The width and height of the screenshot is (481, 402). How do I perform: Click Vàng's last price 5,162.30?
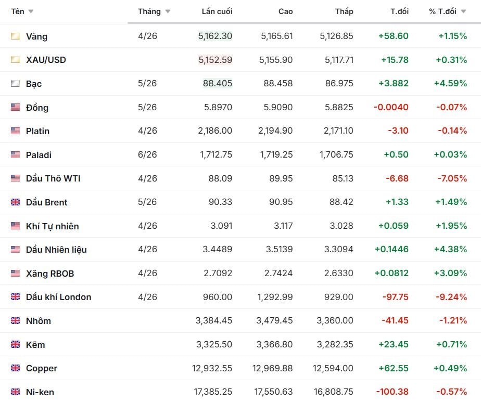pyautogui.click(x=215, y=36)
